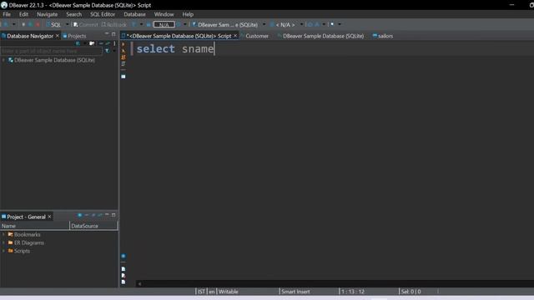Open the SQL editor button in toolbar
The height and width of the screenshot is (300, 534).
tap(53, 24)
